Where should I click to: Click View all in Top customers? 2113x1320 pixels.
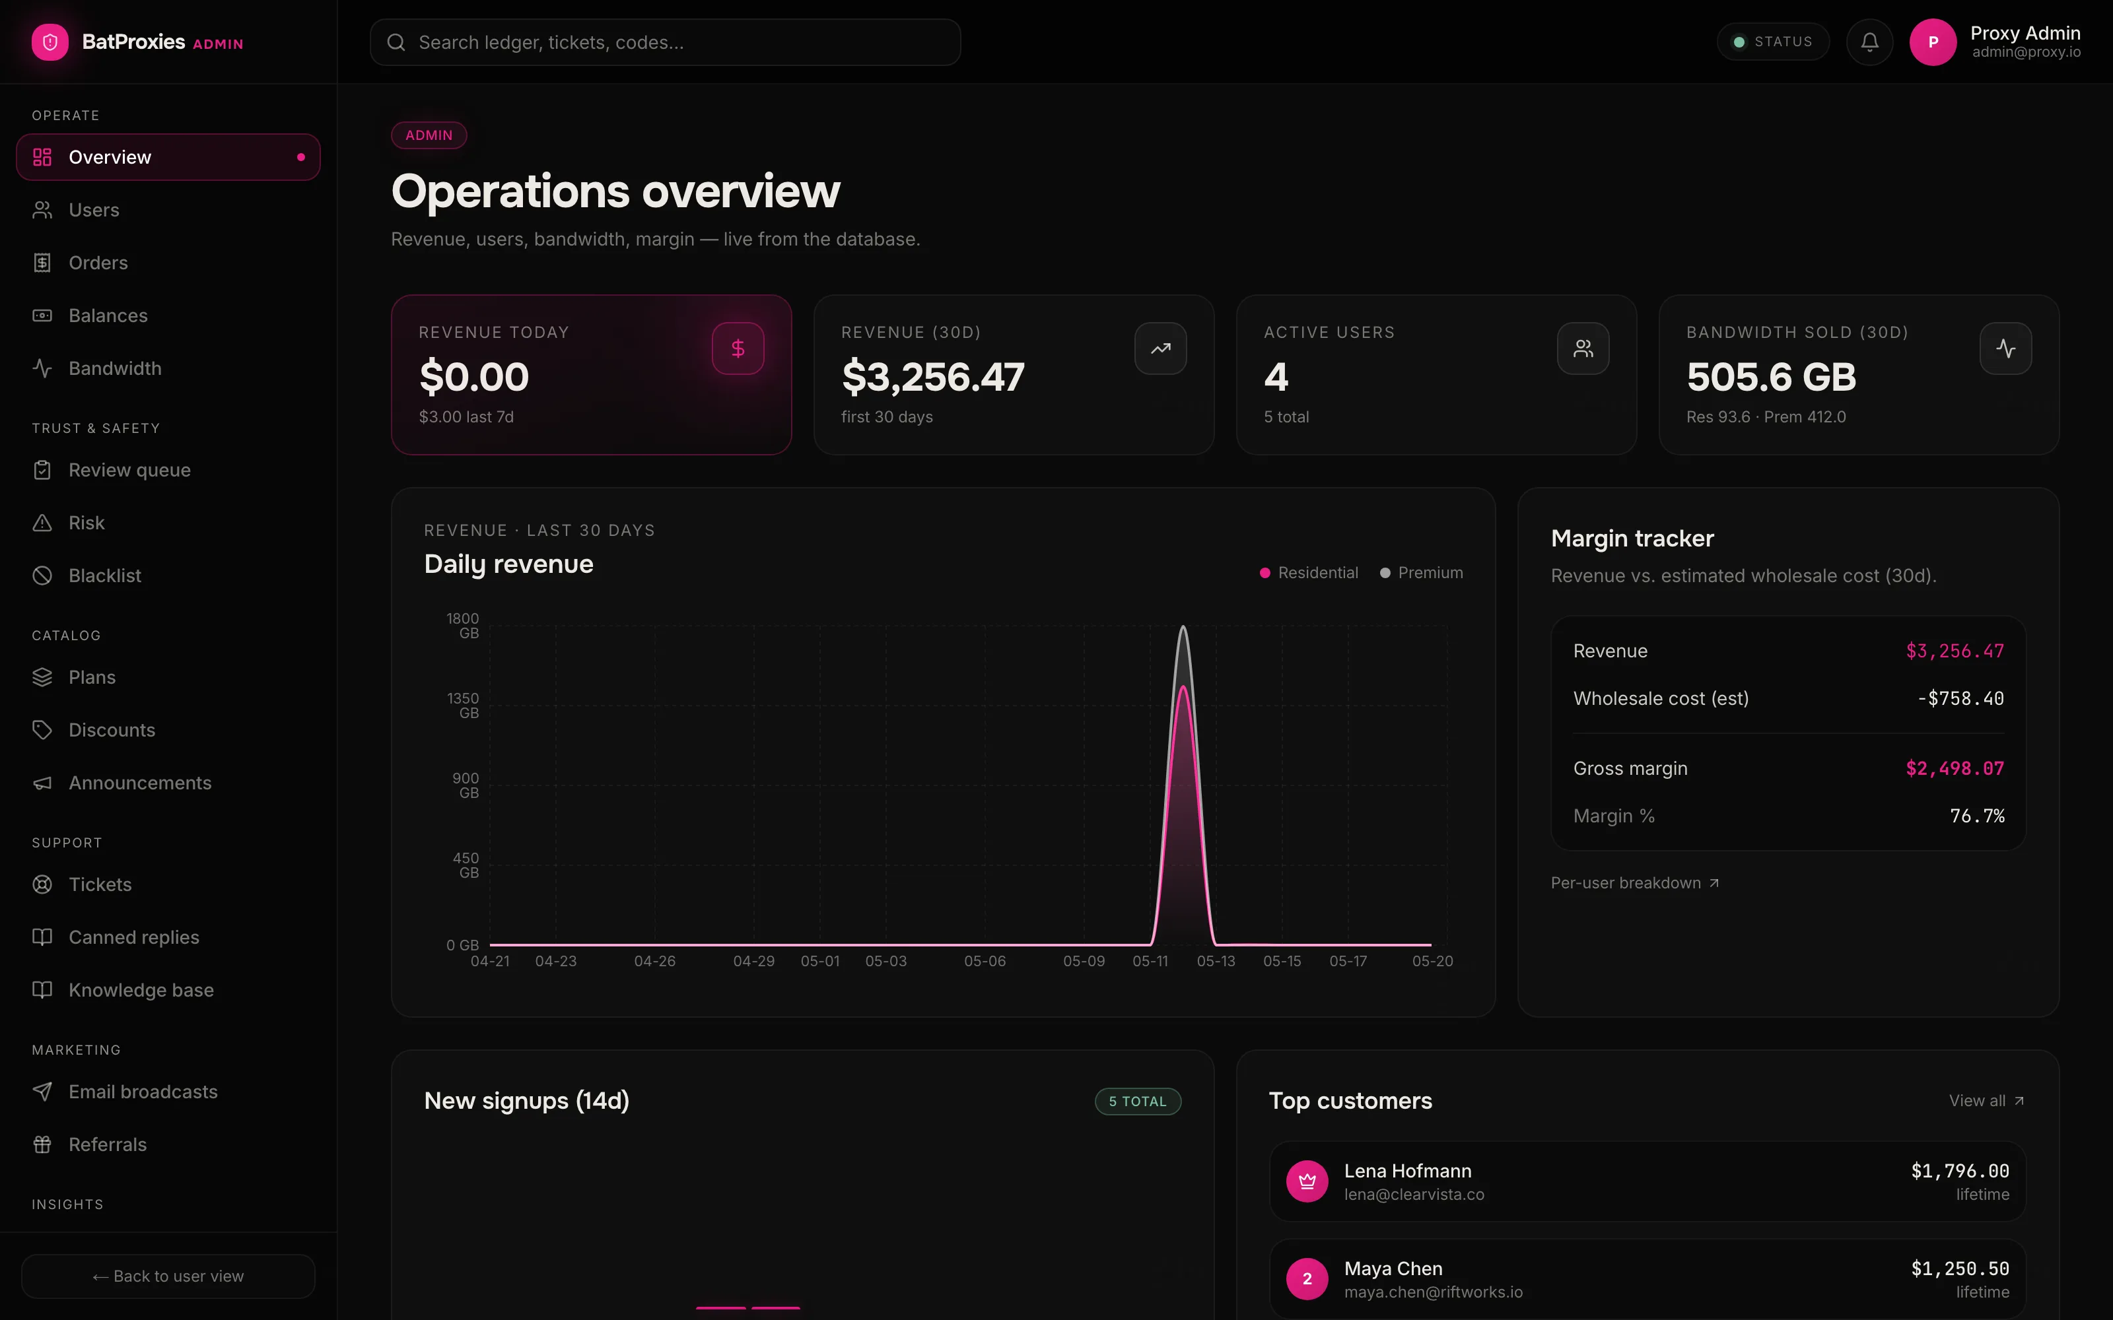[x=1986, y=1101]
